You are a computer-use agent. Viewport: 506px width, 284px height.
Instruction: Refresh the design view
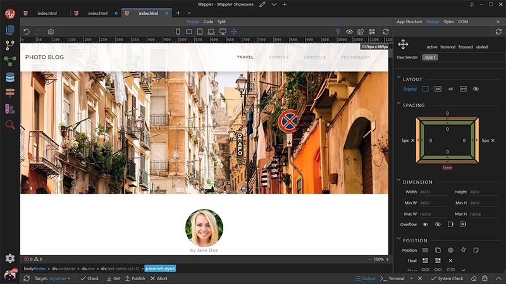[386, 32]
